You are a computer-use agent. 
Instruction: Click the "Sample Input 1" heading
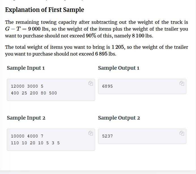26,68
